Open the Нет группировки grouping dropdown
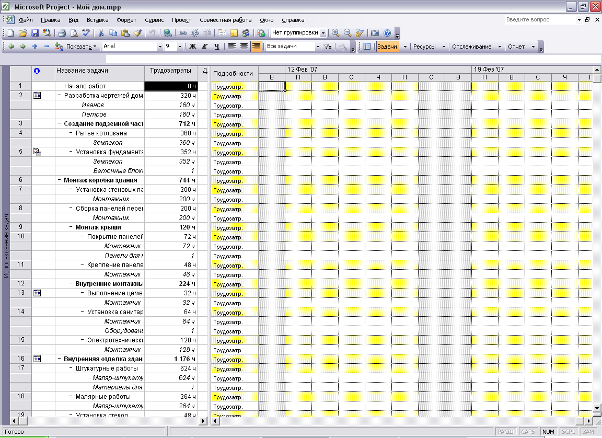Screen dimensions: 602x438 pyautogui.click(x=323, y=33)
